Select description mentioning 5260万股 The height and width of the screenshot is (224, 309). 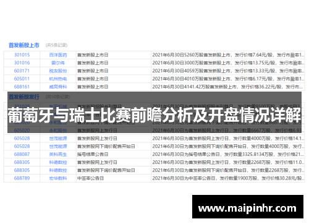click(x=228, y=55)
